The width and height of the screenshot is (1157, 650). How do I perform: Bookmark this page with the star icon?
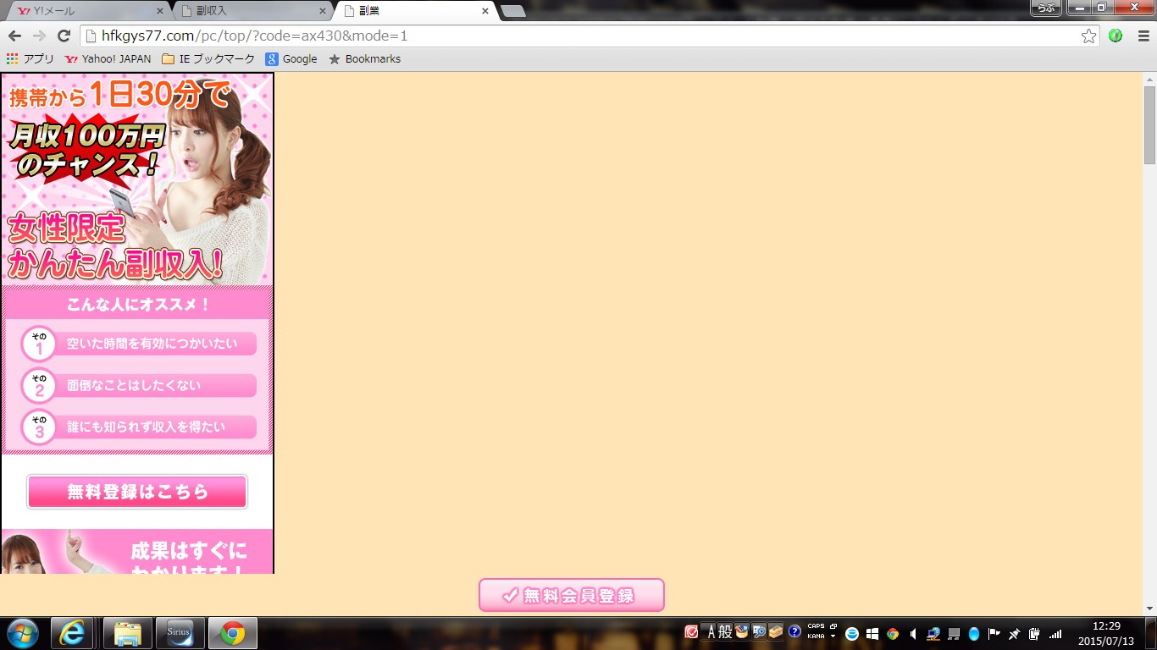(x=1088, y=36)
